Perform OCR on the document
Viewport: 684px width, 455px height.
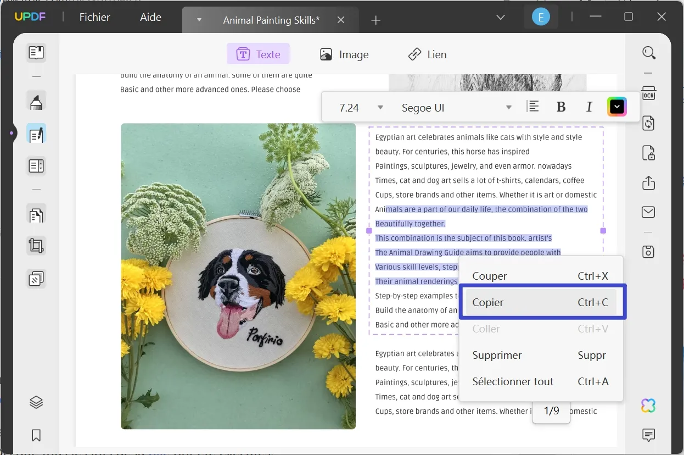[x=648, y=93]
